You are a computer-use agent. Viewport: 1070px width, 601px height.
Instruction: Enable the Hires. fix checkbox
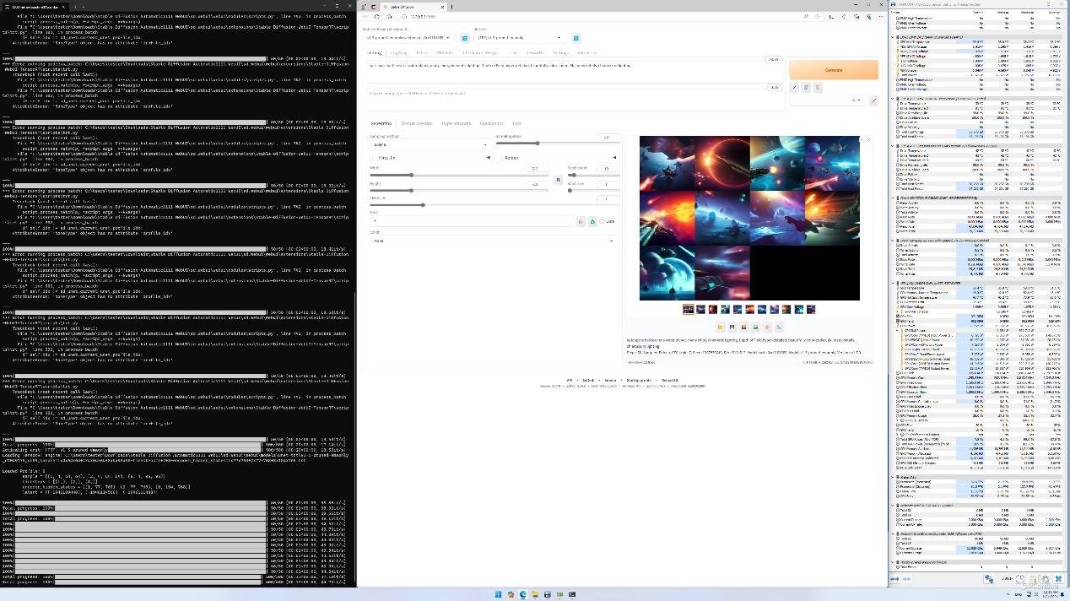coord(375,158)
